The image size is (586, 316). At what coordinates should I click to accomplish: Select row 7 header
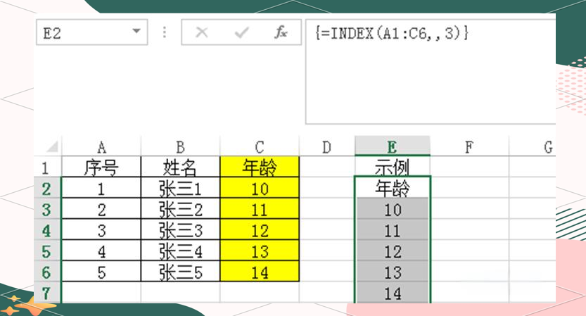(47, 293)
